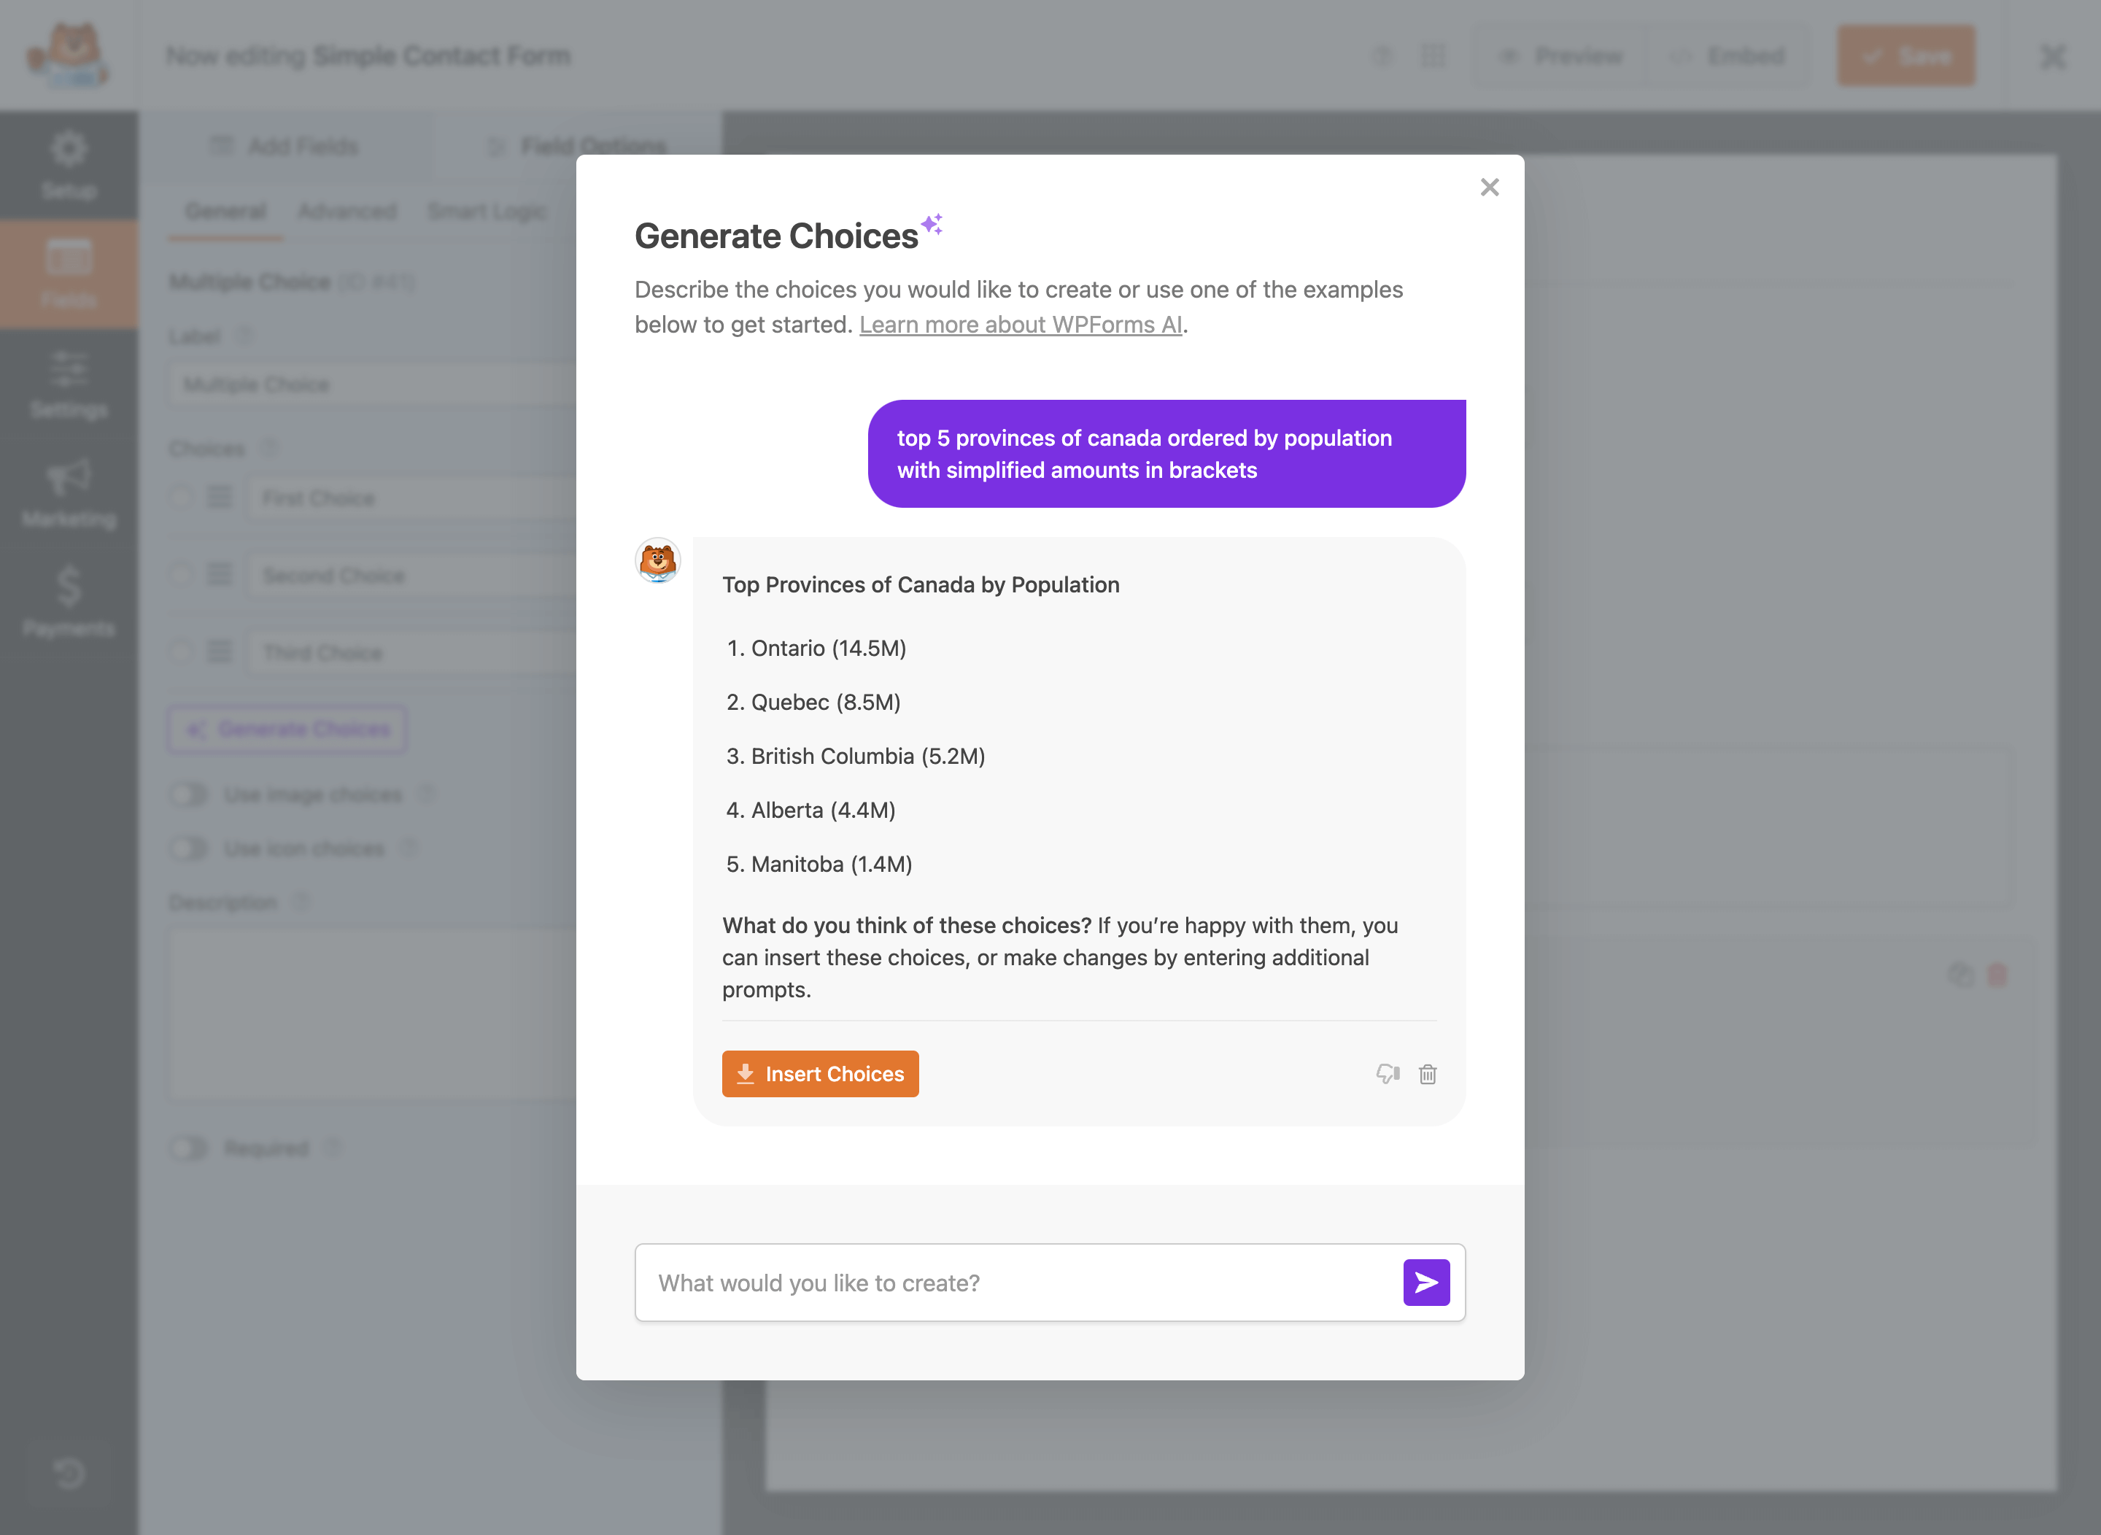Image resolution: width=2101 pixels, height=1535 pixels.
Task: Switch to the Advanced tab
Action: pos(347,211)
